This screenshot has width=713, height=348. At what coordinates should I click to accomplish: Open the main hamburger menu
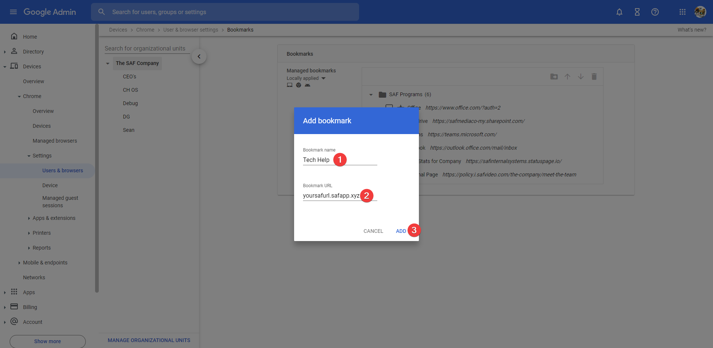(x=13, y=12)
